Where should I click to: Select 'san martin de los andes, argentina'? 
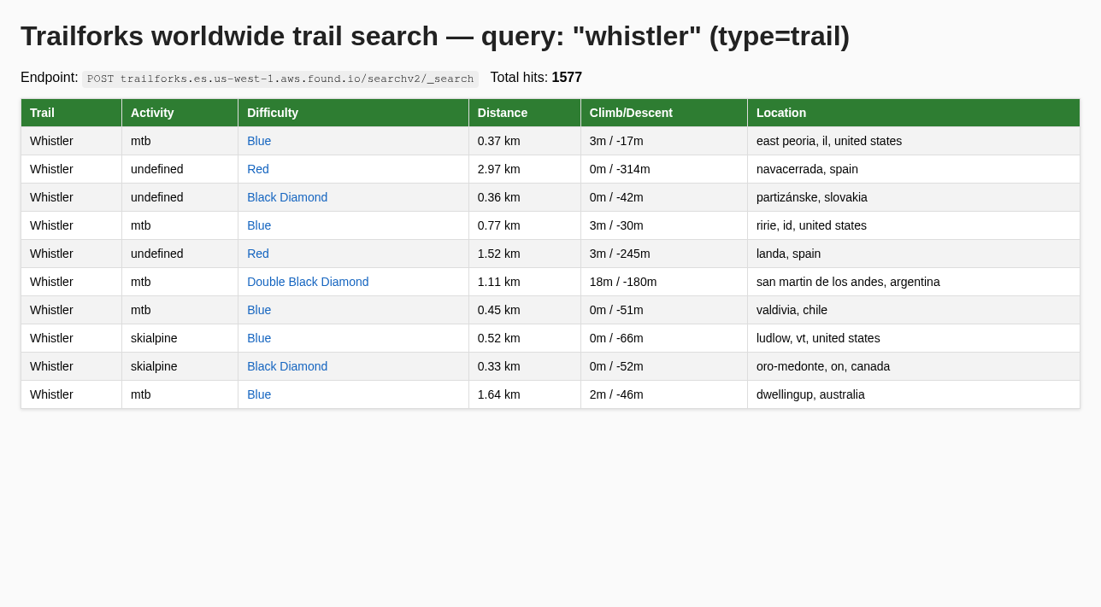tap(848, 282)
